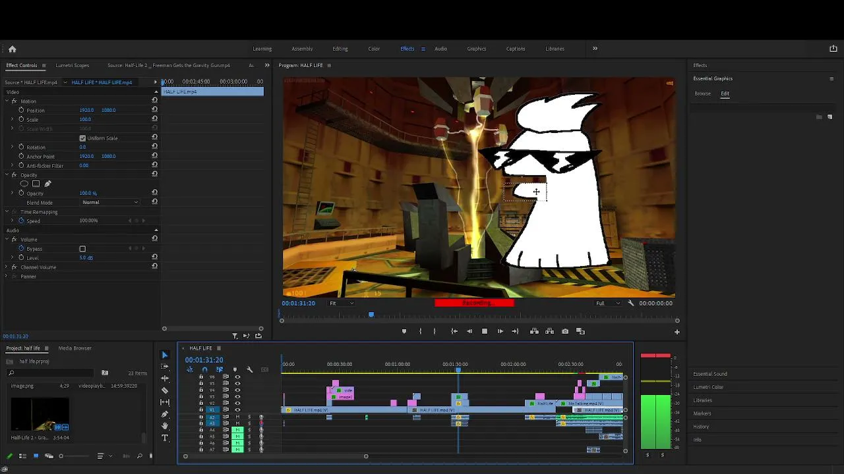Switch to the Audio workspace
The image size is (844, 474).
click(440, 49)
